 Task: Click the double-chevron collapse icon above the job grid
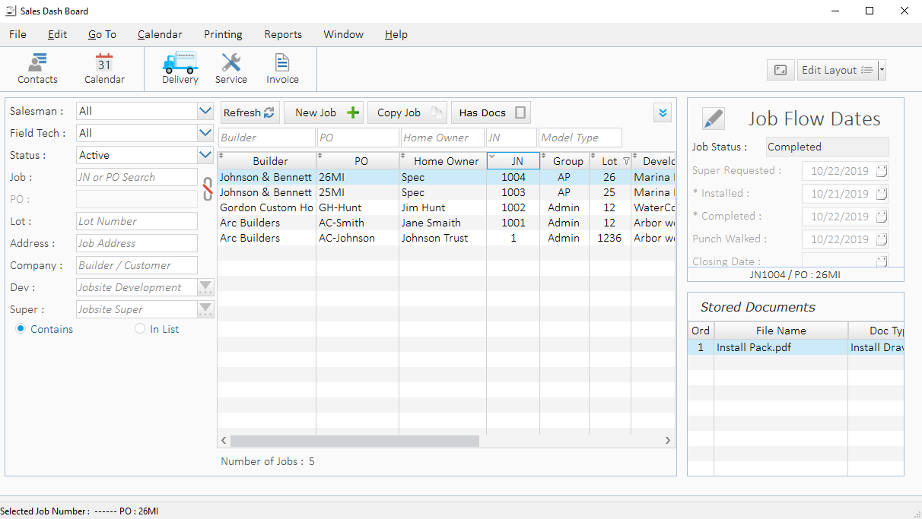(x=663, y=112)
